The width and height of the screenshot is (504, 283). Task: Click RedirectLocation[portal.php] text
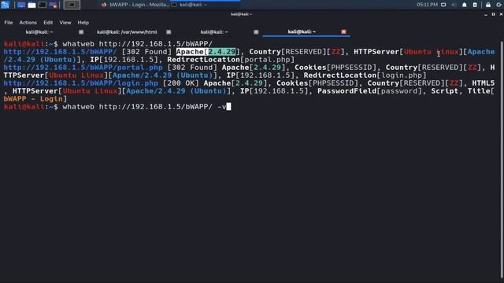click(x=231, y=60)
